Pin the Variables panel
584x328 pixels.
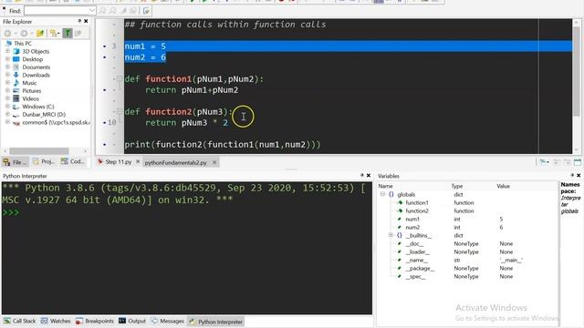pos(572,175)
